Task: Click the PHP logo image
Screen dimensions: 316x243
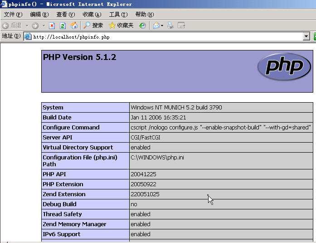Action: [x=284, y=67]
